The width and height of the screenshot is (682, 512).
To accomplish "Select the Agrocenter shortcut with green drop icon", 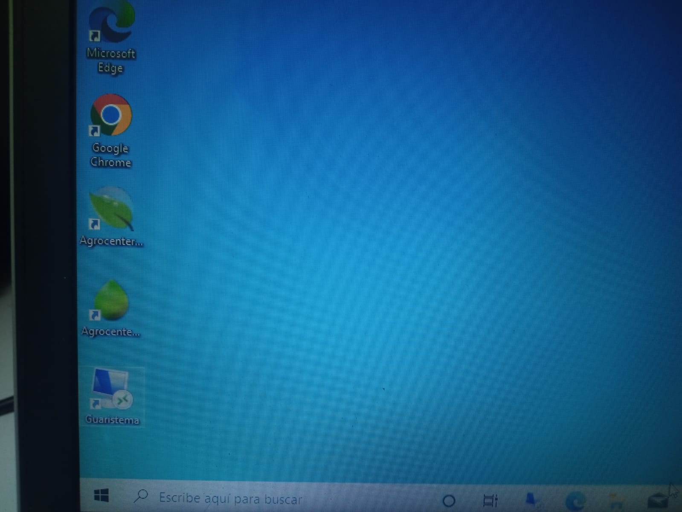I will (x=111, y=301).
